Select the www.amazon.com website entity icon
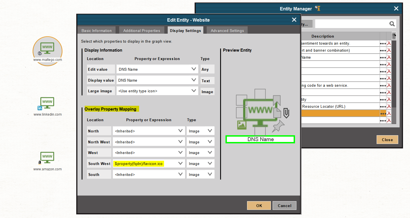Viewport: 410px width, 218px height. (47, 158)
